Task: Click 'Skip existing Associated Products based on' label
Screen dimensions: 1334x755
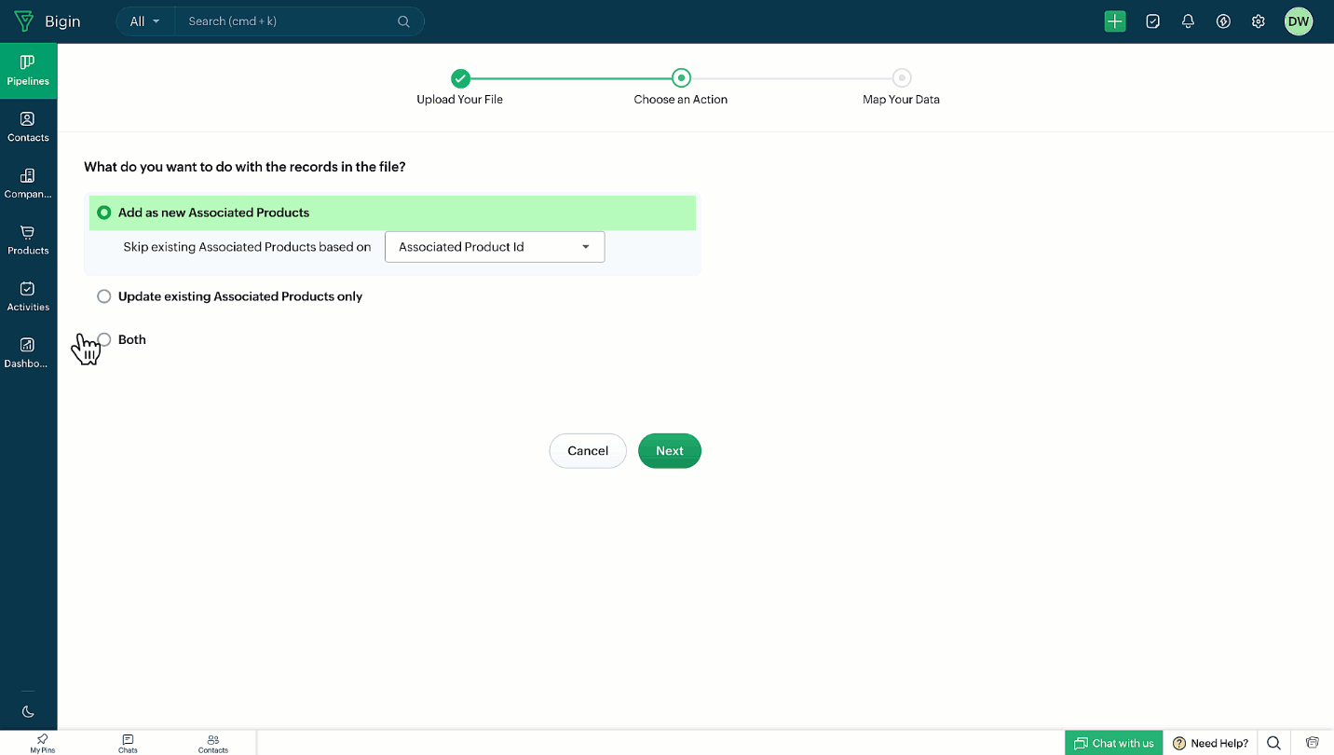Action: tap(247, 247)
